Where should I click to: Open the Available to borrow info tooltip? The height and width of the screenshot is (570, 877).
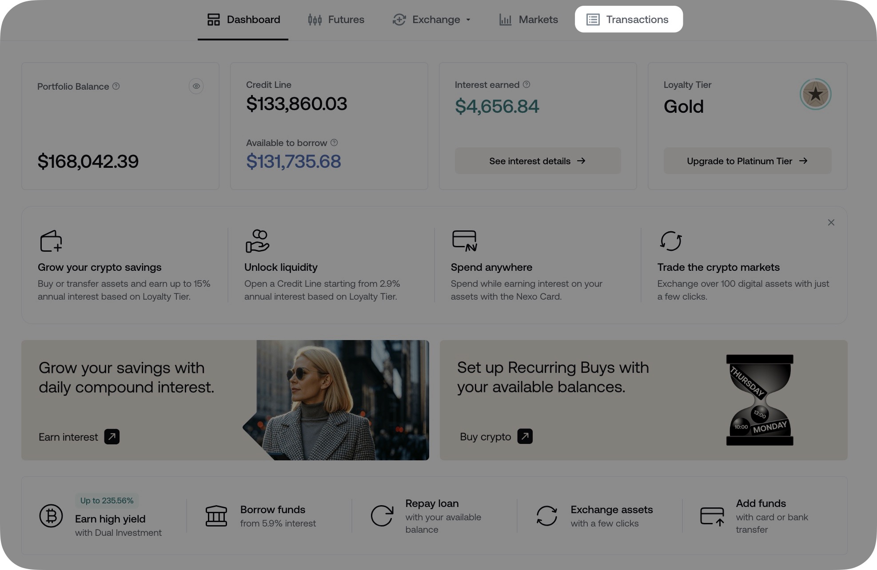click(x=334, y=142)
